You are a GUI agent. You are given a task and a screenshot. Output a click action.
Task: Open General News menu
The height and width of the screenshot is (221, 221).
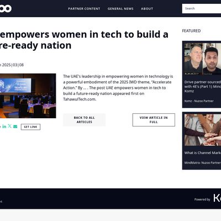(120, 9)
